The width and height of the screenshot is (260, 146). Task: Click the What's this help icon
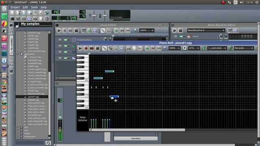47,13
